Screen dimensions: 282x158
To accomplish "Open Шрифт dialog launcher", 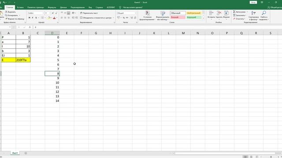I will click(x=58, y=22).
